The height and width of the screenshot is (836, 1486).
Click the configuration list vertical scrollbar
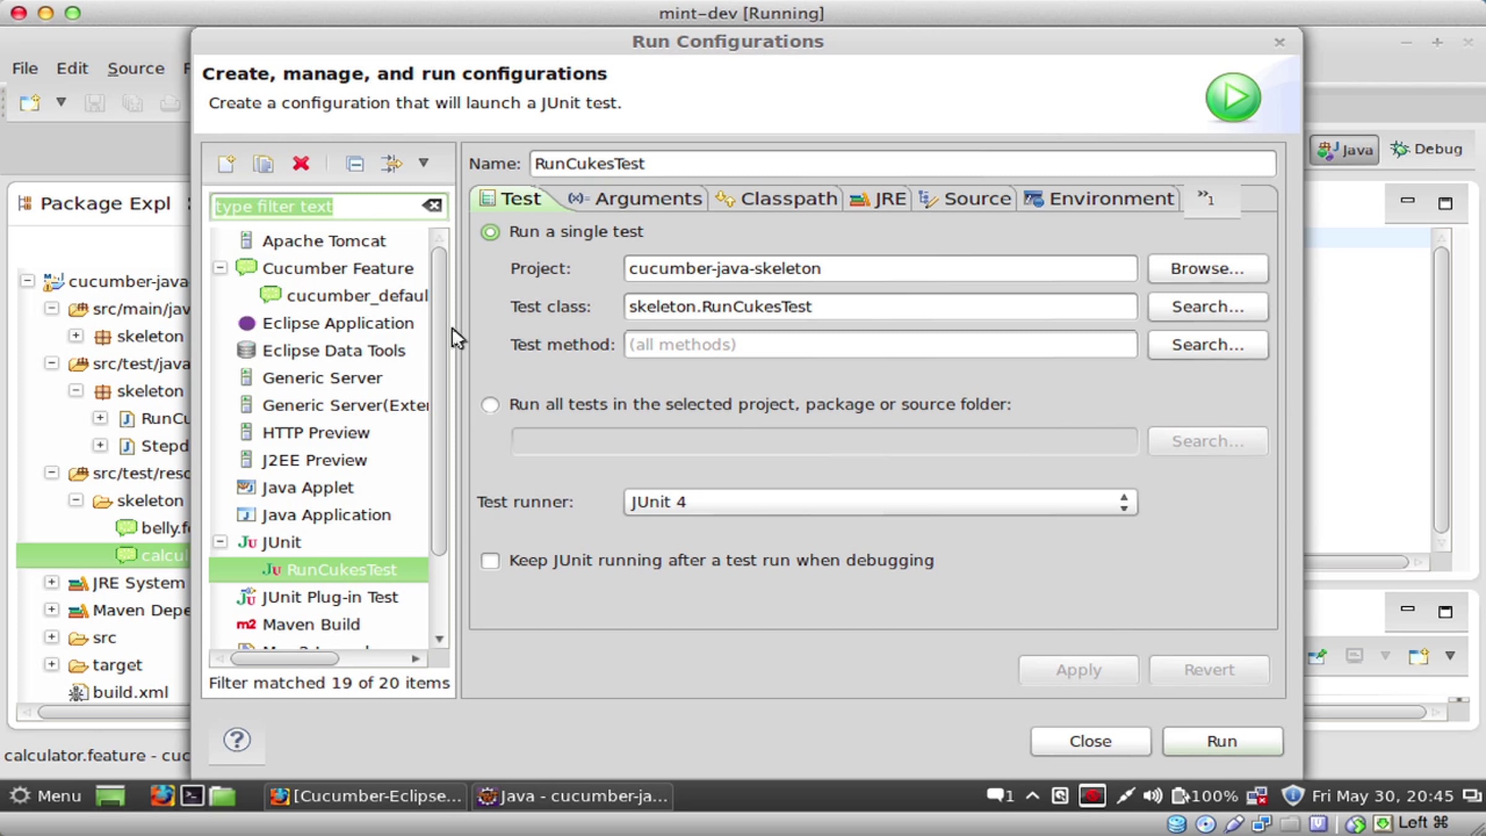[x=439, y=401]
